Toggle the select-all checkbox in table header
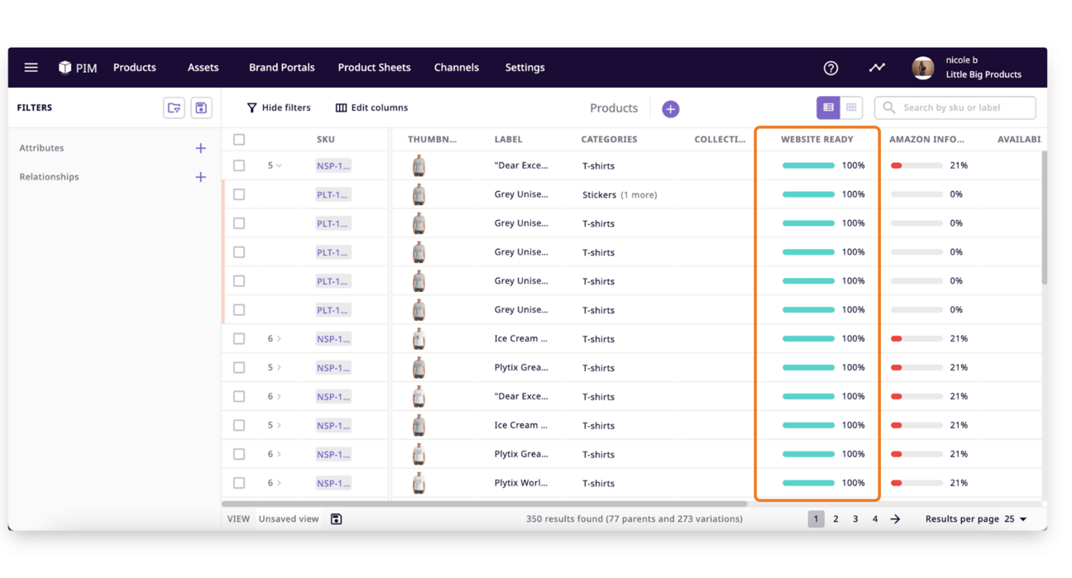The width and height of the screenshot is (1072, 578). click(x=239, y=140)
